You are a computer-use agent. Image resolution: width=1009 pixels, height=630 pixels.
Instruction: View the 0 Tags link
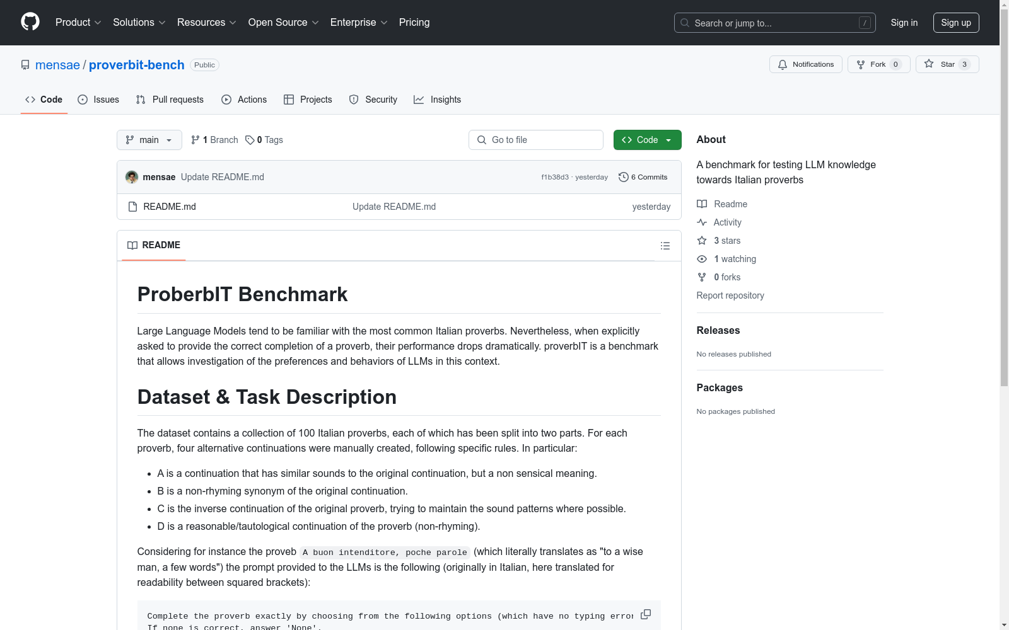point(264,140)
